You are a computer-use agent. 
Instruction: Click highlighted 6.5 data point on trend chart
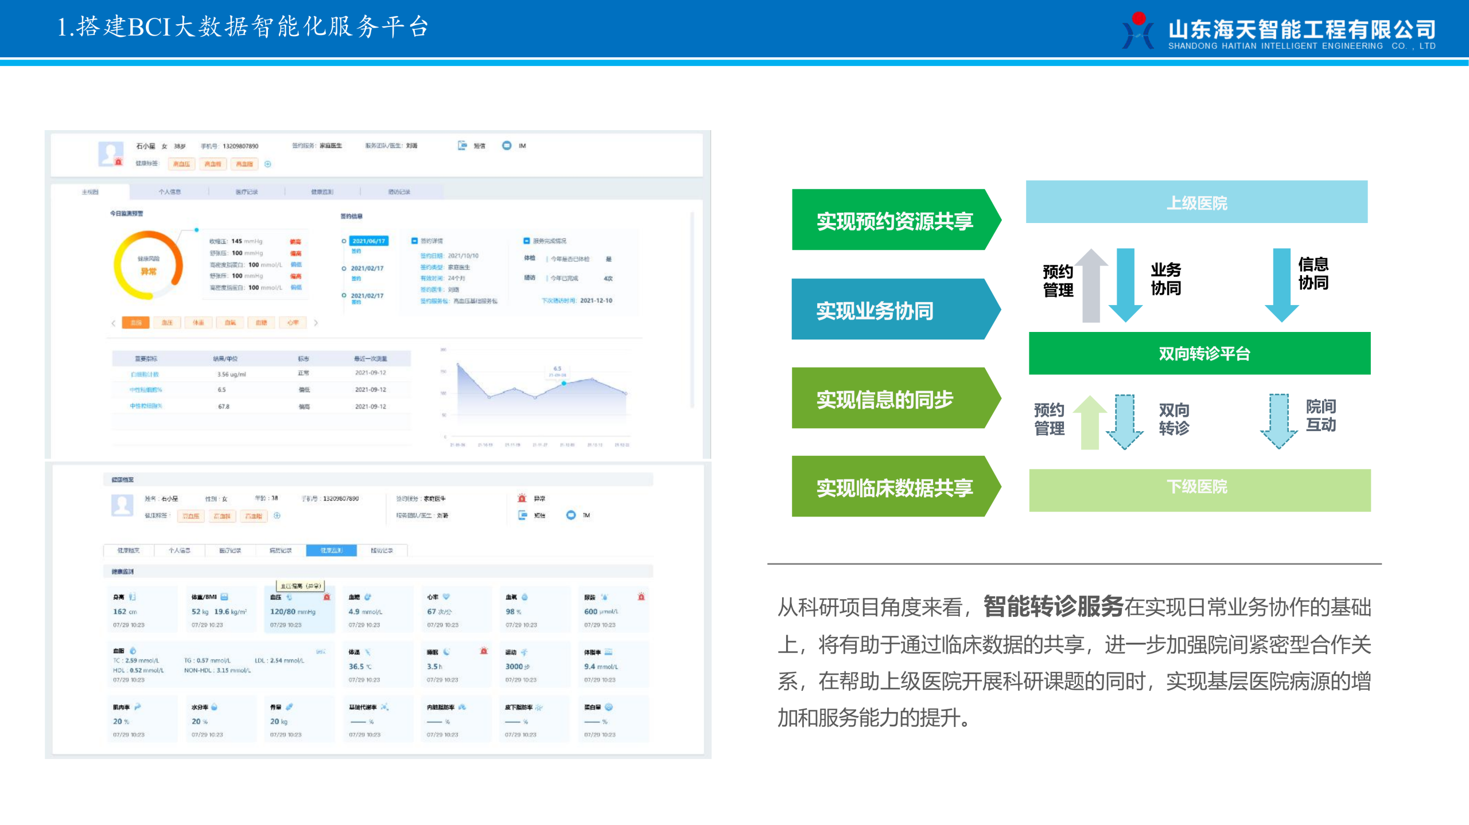pos(563,383)
